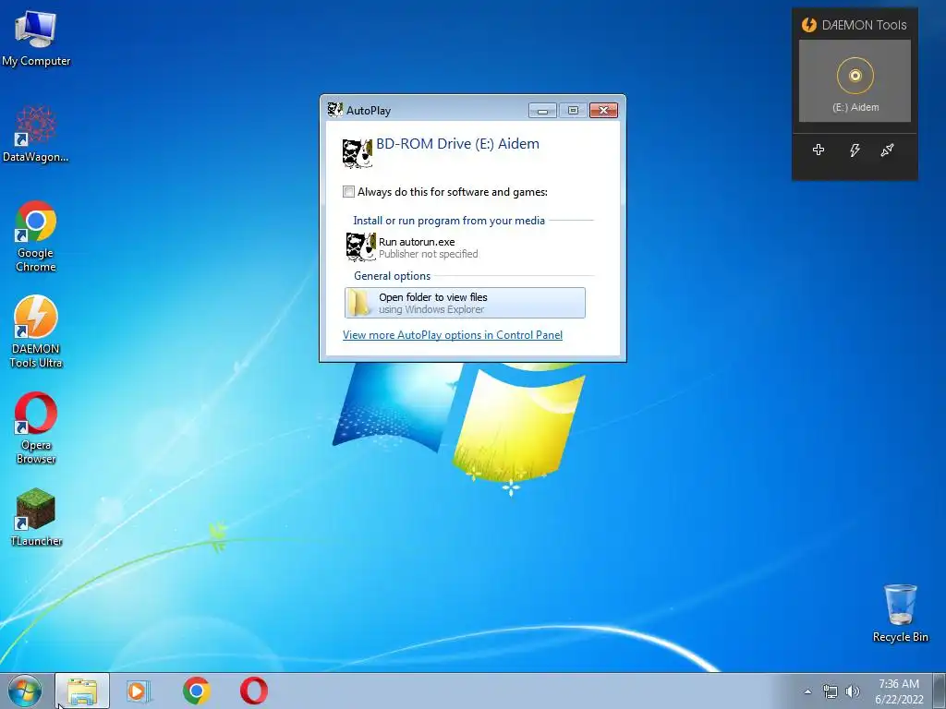The width and height of the screenshot is (946, 709).
Task: Select the TLauncher desktop shortcut
Action: 36,517
